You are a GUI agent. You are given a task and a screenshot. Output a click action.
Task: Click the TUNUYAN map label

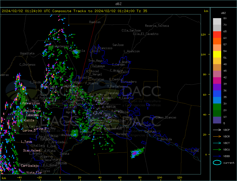click(61, 163)
